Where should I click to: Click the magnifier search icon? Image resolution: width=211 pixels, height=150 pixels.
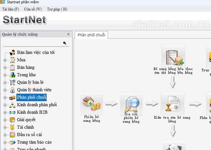coord(65,43)
